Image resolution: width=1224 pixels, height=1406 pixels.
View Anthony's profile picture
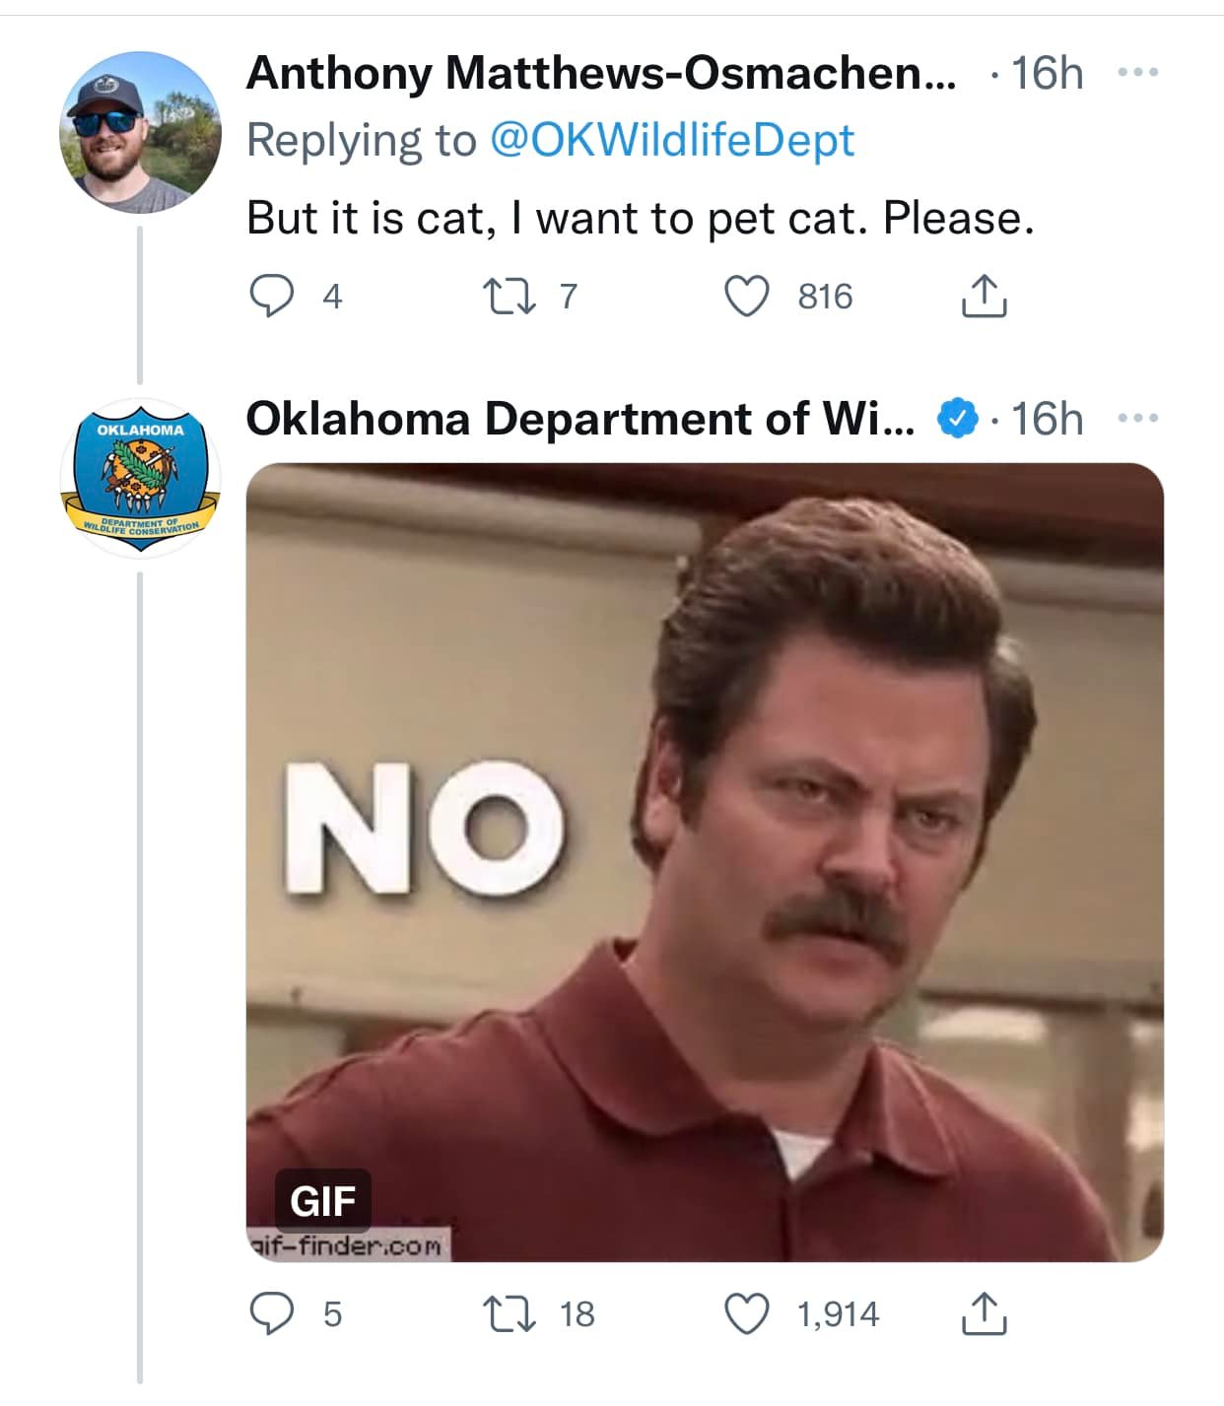140,132
